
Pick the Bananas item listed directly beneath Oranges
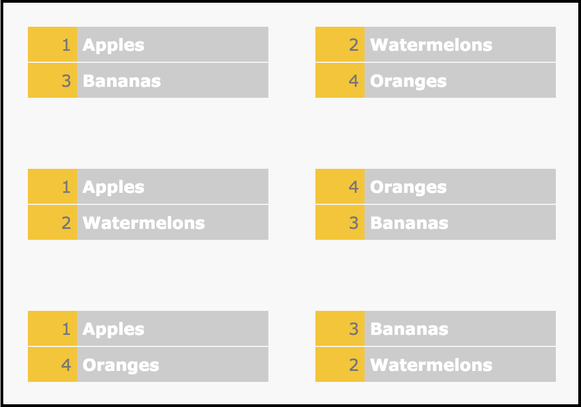coord(436,222)
